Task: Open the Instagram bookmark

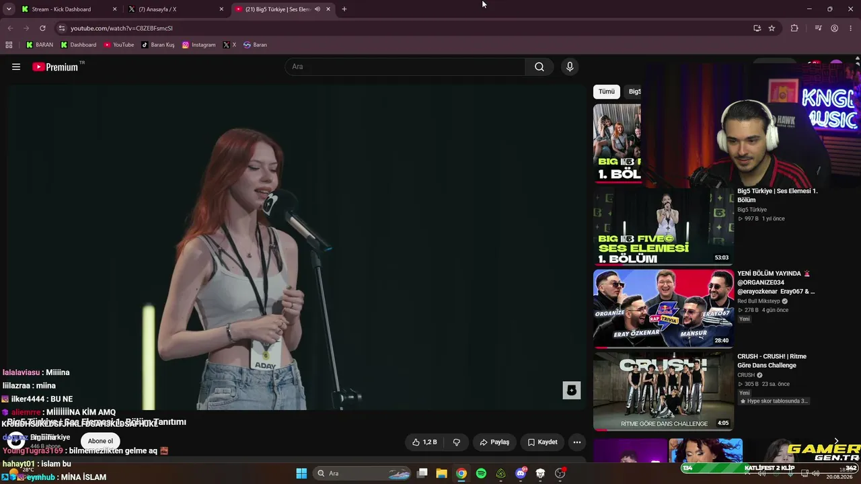Action: click(199, 45)
